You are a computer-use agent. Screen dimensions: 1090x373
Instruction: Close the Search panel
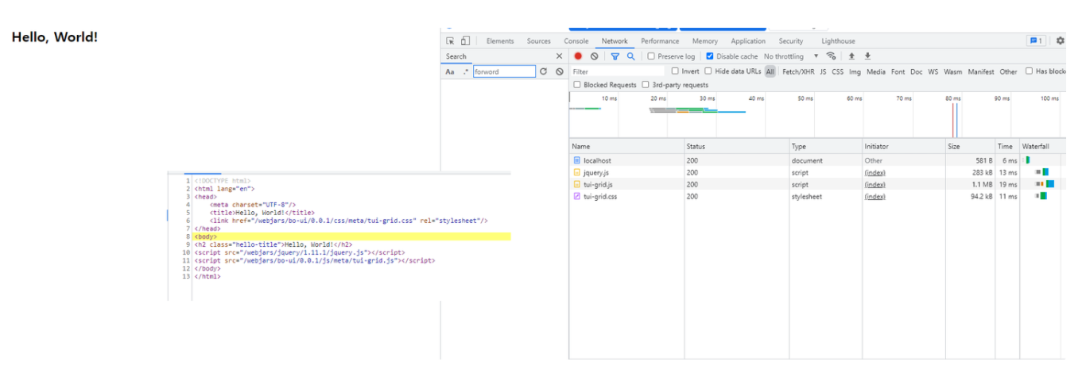[559, 56]
